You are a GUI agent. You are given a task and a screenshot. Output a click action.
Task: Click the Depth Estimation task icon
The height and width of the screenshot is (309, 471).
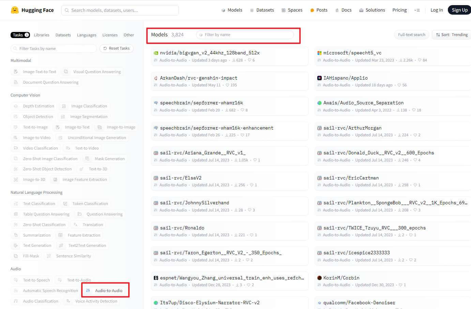16,106
